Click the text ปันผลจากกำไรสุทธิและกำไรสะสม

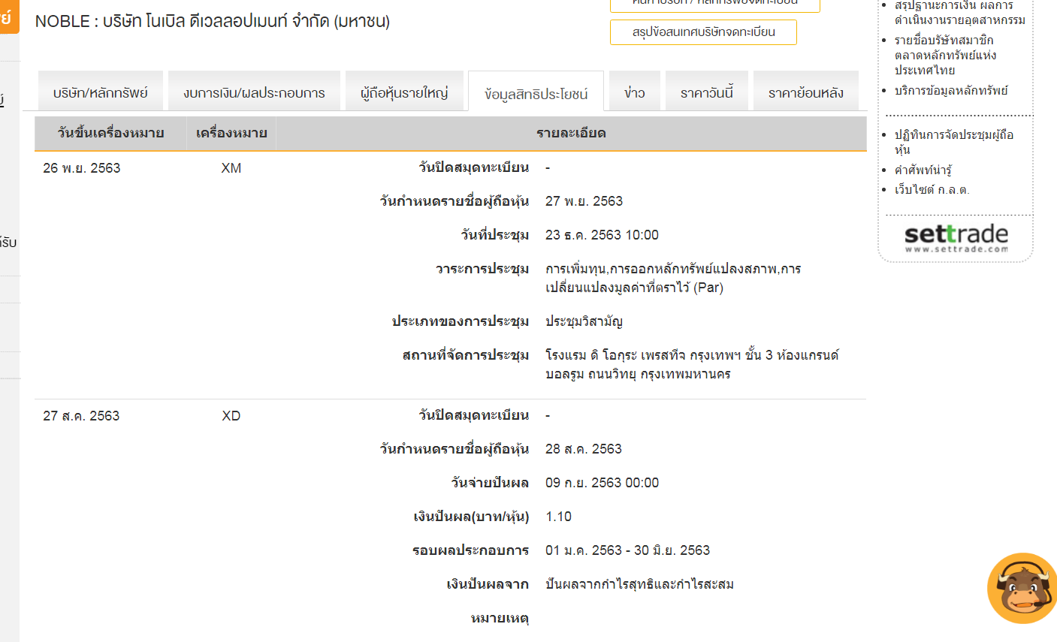tap(639, 584)
